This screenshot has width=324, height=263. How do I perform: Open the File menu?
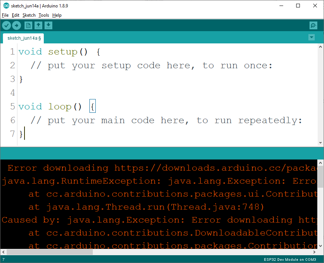5,15
